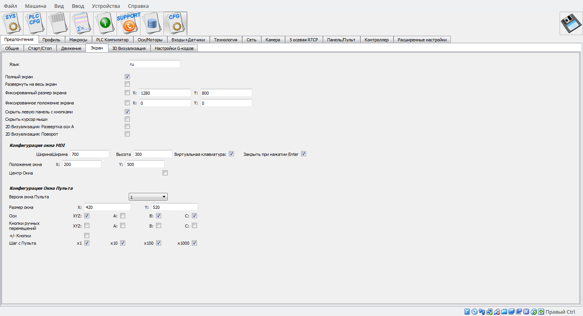Expand the Версия окна Пульта dropdown
This screenshot has width=583, height=316.
point(148,197)
